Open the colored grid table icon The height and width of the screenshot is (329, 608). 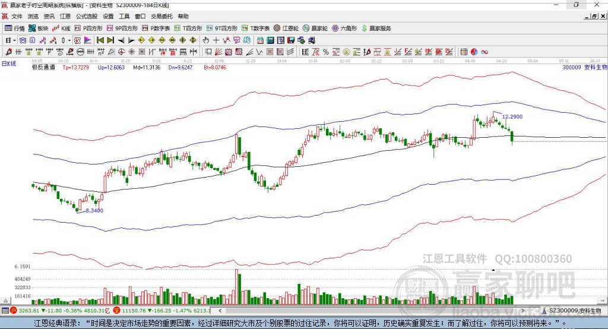click(464, 52)
